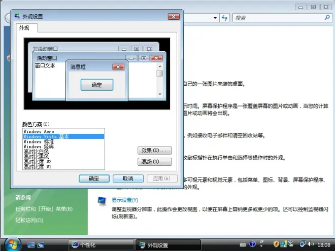This screenshot has width=335, height=251.
Task: Confirm dialog with bottom 确定 button
Action: click(x=94, y=178)
